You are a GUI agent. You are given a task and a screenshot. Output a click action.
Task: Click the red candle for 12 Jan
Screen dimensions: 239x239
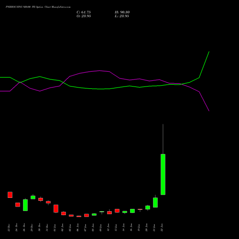[x=109, y=213]
